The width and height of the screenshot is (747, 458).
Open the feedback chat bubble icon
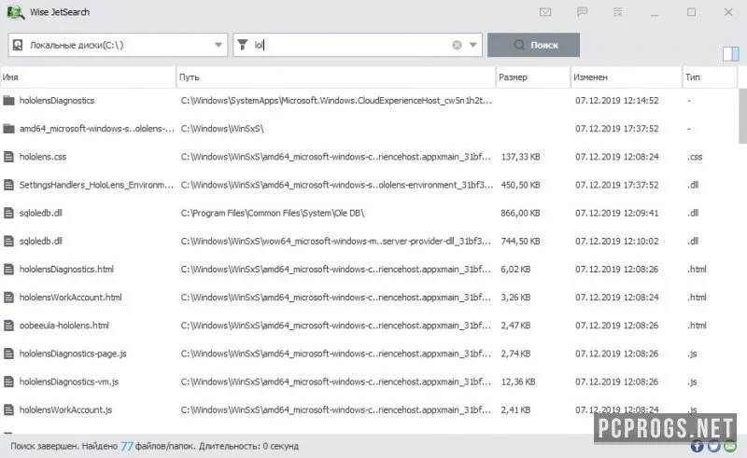pos(582,12)
